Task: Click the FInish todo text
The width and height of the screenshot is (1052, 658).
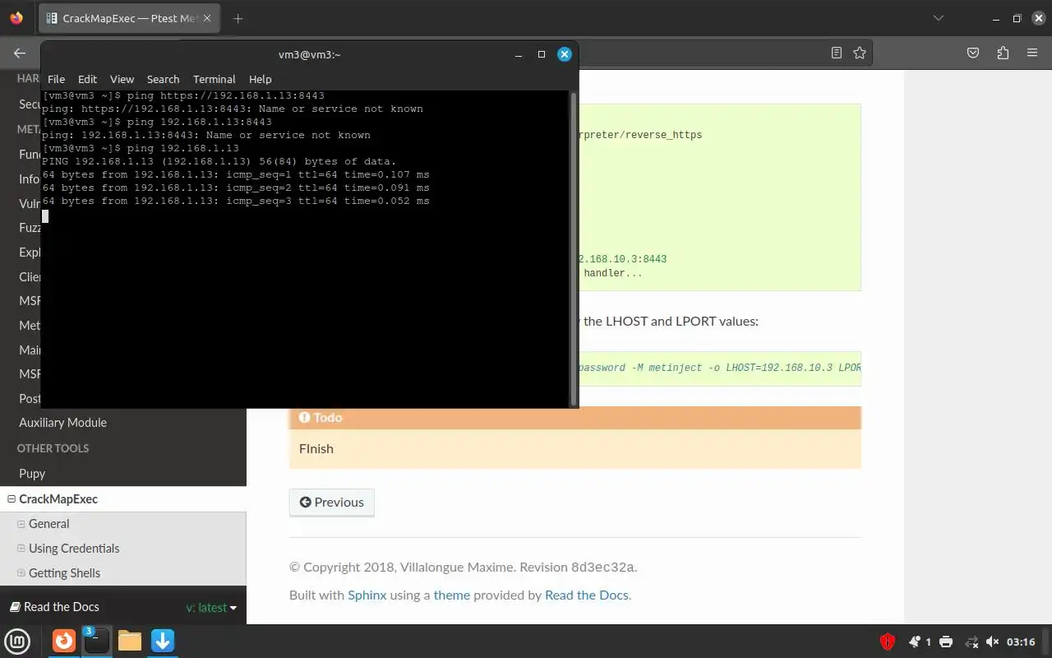Action: point(316,448)
